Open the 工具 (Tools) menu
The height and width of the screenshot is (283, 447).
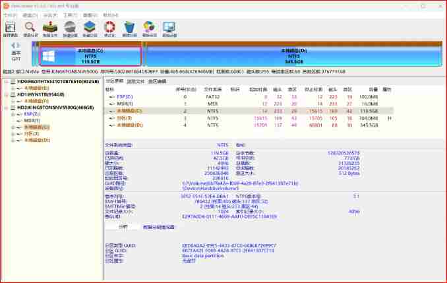[66, 15]
